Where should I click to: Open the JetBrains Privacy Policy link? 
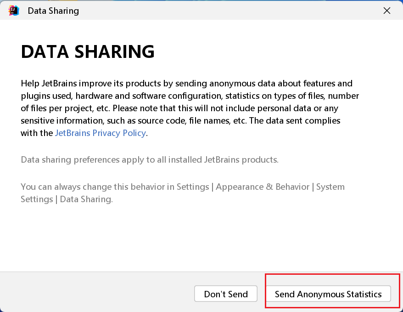point(100,133)
